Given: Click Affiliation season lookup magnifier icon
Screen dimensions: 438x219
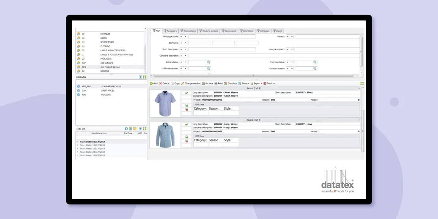Looking at the screenshot, I should point(208,68).
